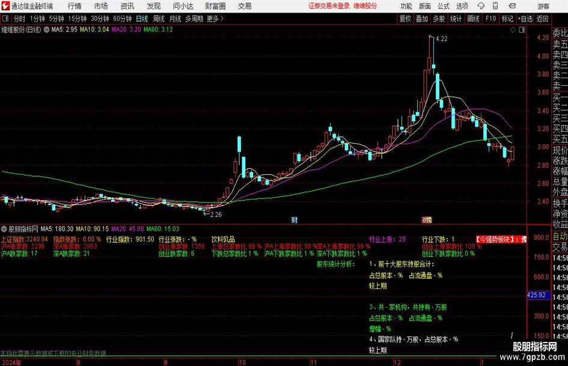Open the 维维股份 indicator settings arrow
The image size is (568, 366).
[x=46, y=29]
